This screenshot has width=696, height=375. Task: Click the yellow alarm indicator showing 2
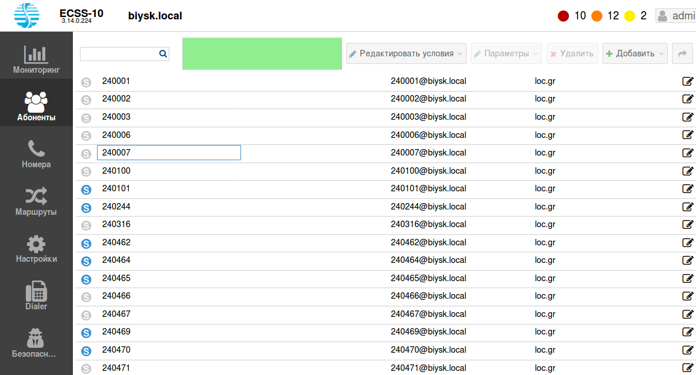point(630,16)
